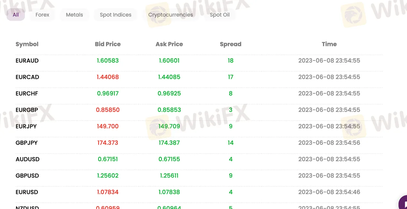407x209 pixels.
Task: Select the AUDUSD row
Action: (x=28, y=159)
